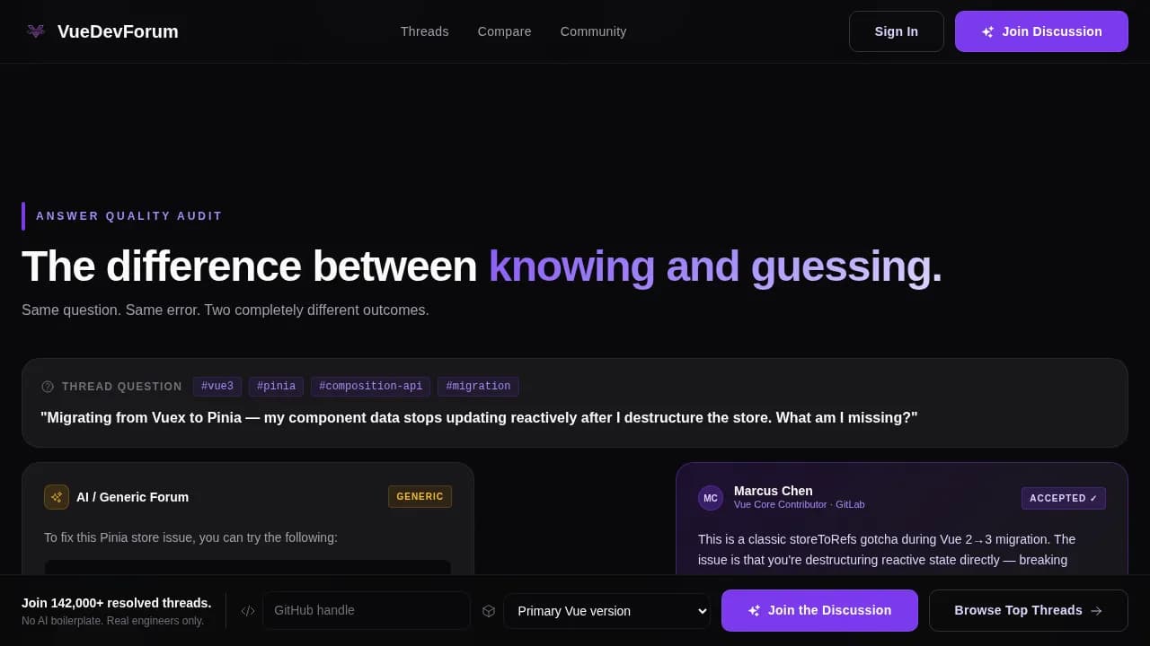The width and height of the screenshot is (1150, 646).
Task: Focus the GitHub handle input field
Action: [367, 611]
